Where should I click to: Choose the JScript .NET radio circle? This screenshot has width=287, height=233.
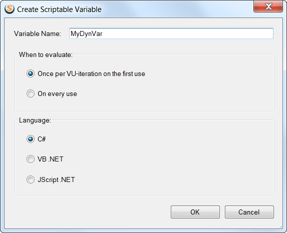[31, 179]
